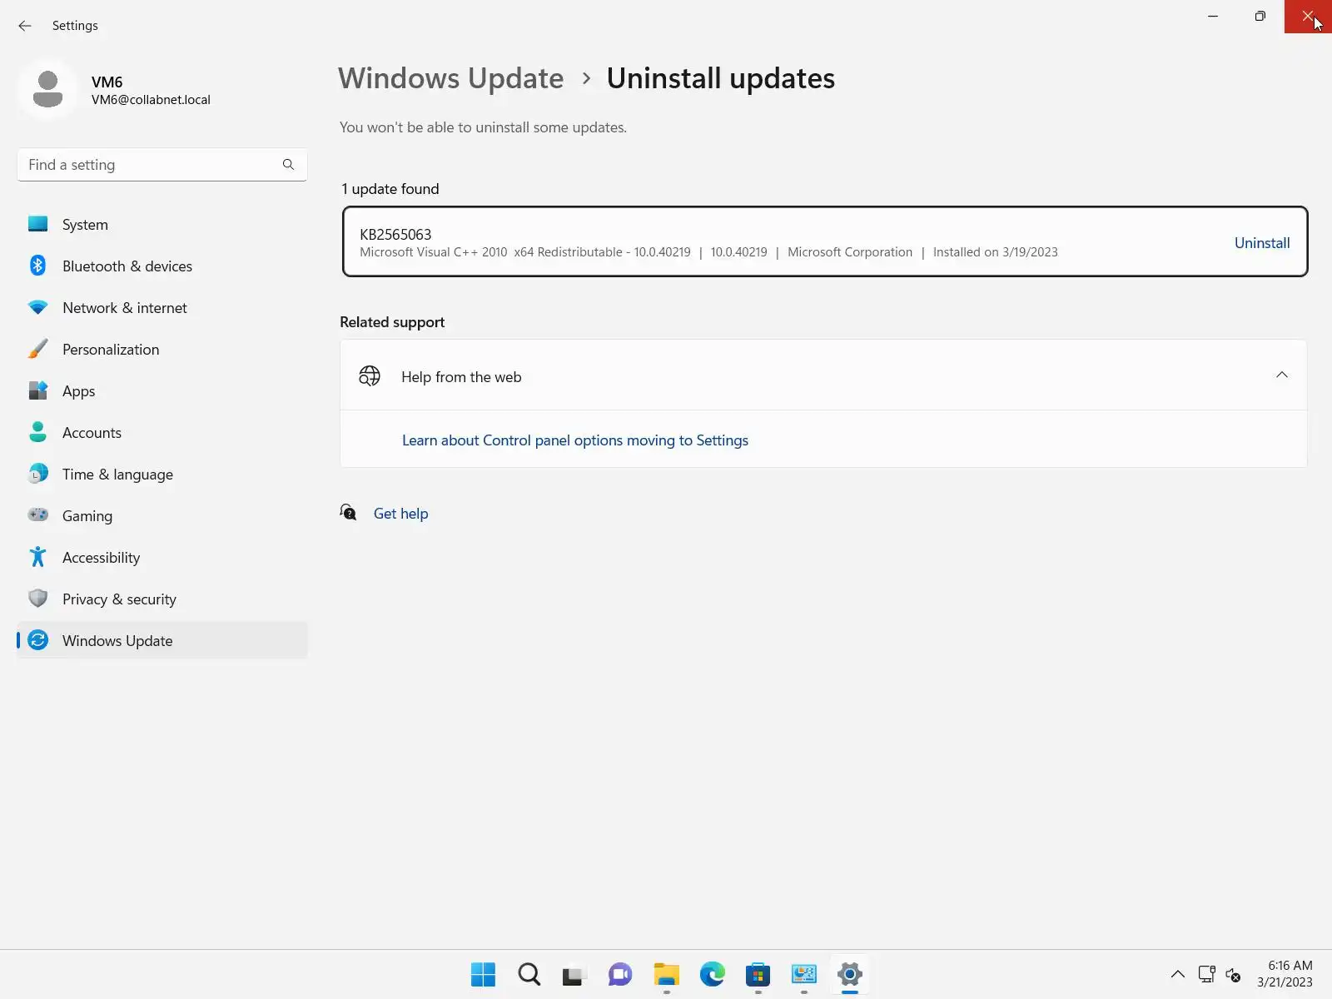The height and width of the screenshot is (999, 1332).
Task: Click the Personalization paintbrush icon
Action: (x=37, y=349)
